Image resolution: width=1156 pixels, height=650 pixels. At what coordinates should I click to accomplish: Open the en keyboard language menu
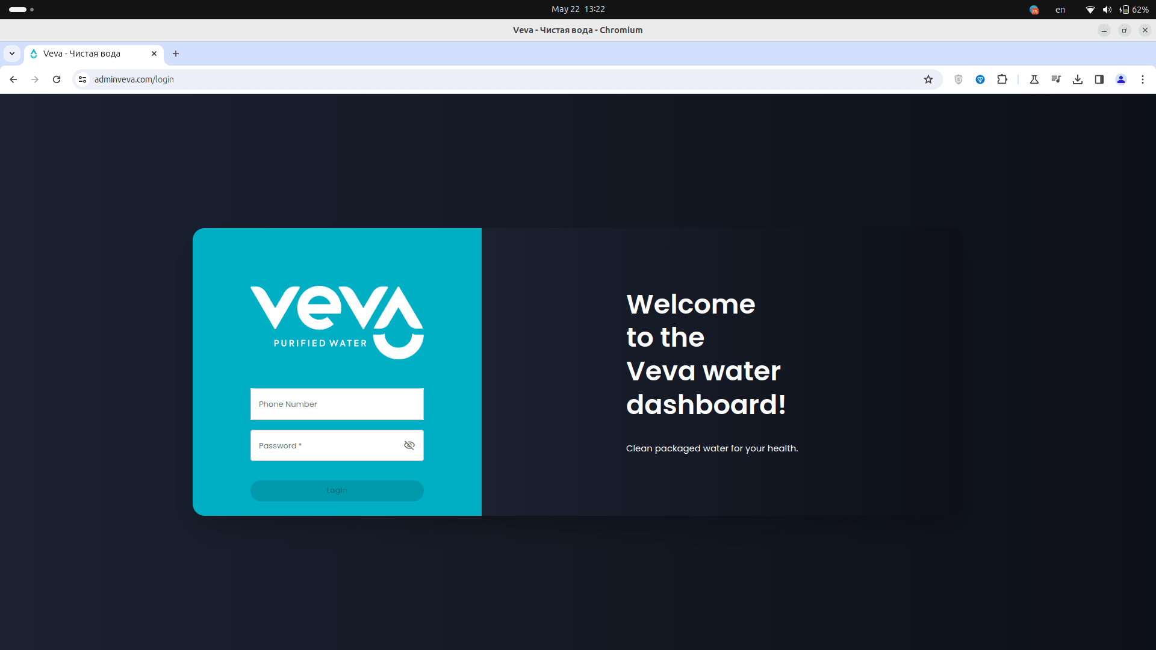click(x=1060, y=10)
